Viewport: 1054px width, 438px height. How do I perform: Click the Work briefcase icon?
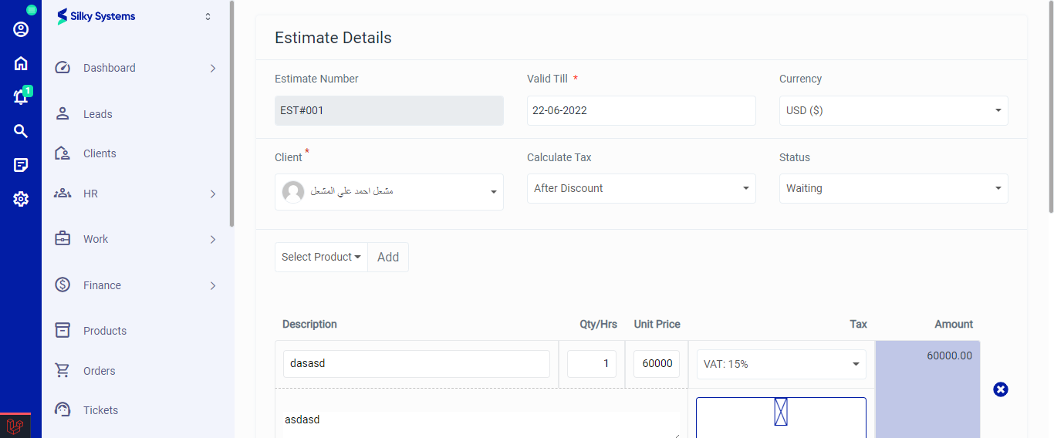(x=62, y=239)
